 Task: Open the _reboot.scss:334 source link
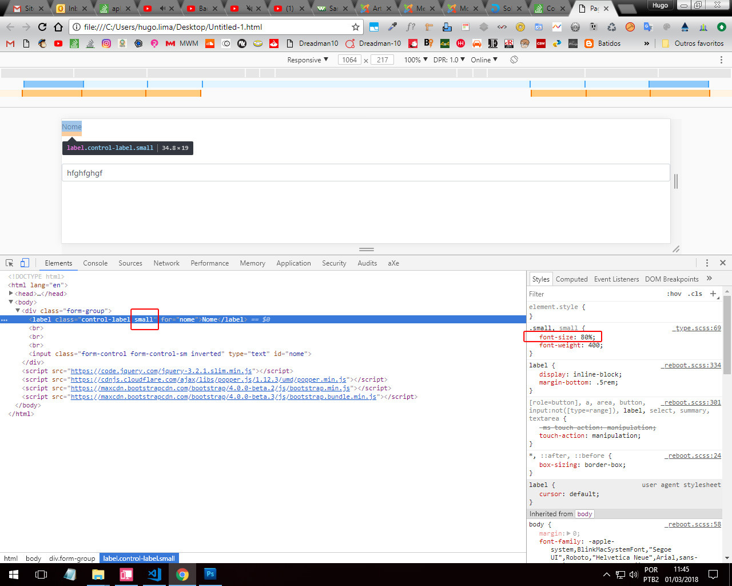click(x=691, y=365)
